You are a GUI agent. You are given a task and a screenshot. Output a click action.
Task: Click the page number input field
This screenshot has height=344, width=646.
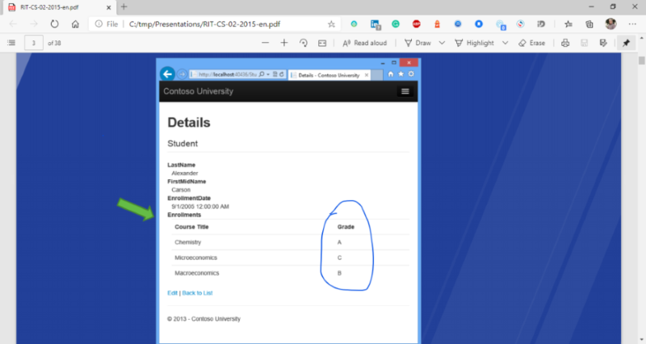pyautogui.click(x=34, y=43)
